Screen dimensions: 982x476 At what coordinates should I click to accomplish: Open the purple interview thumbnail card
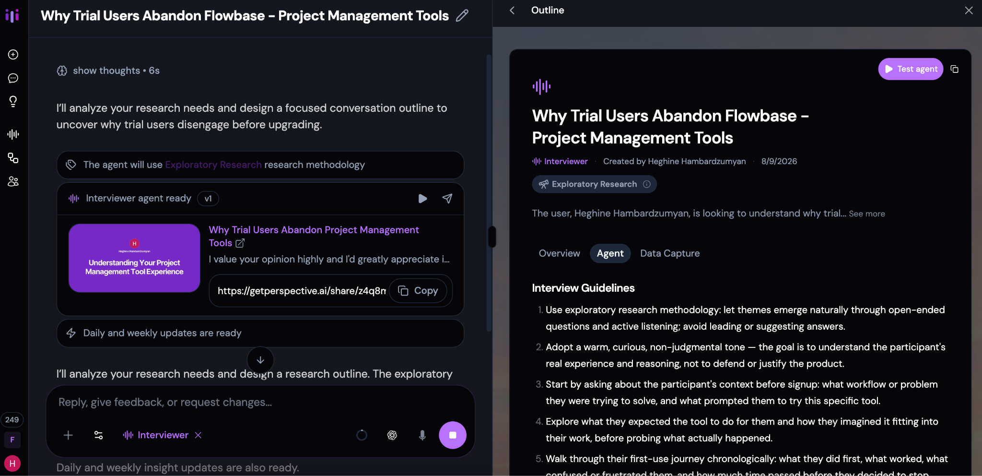134,258
